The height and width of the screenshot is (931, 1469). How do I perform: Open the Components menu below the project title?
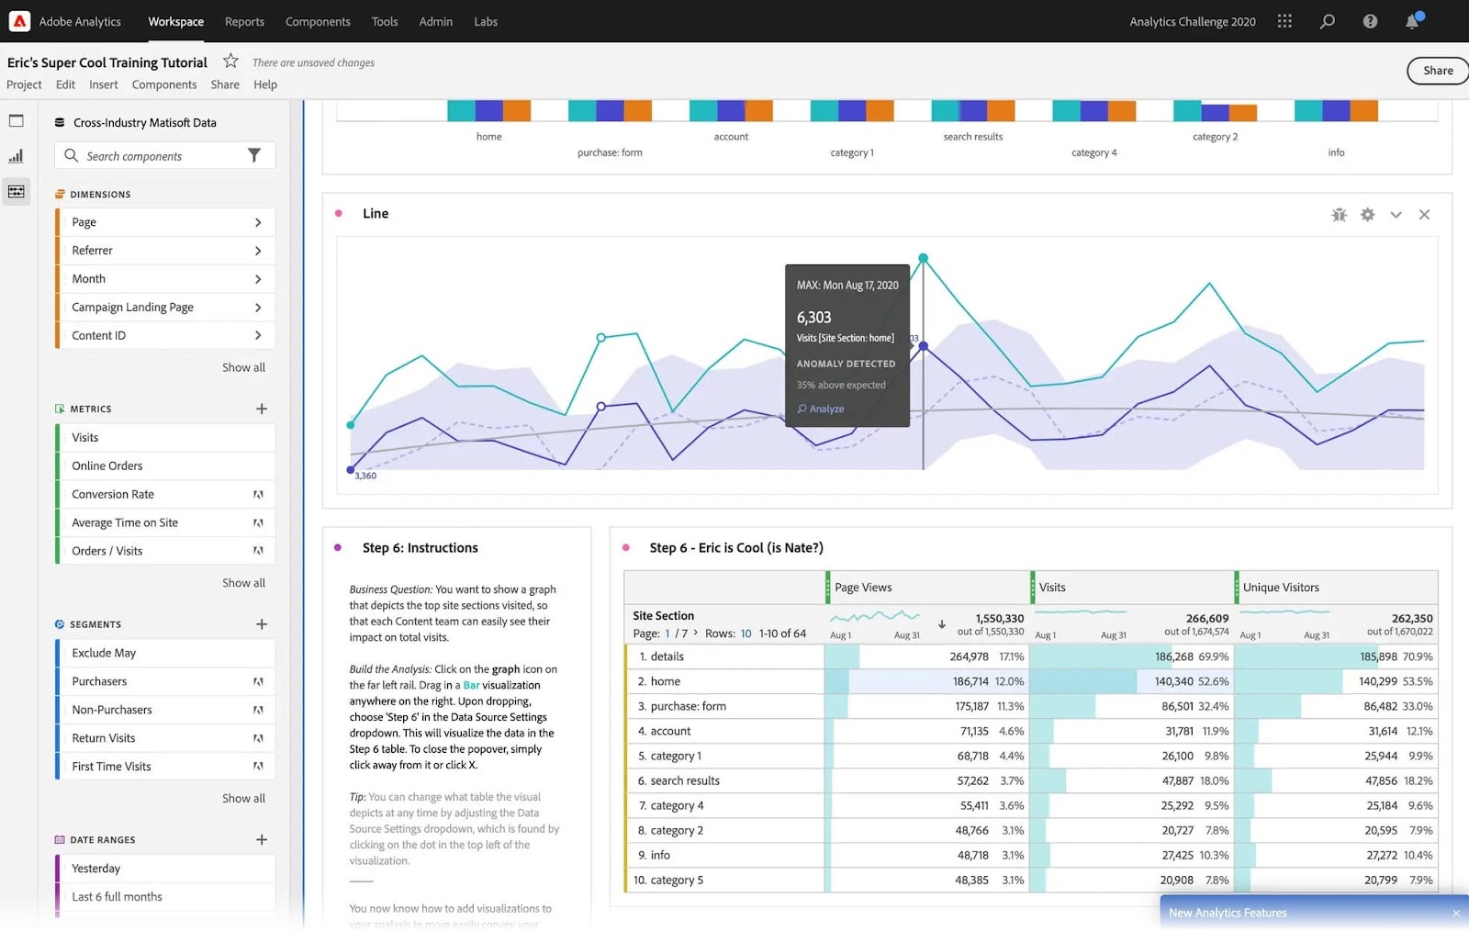click(164, 84)
